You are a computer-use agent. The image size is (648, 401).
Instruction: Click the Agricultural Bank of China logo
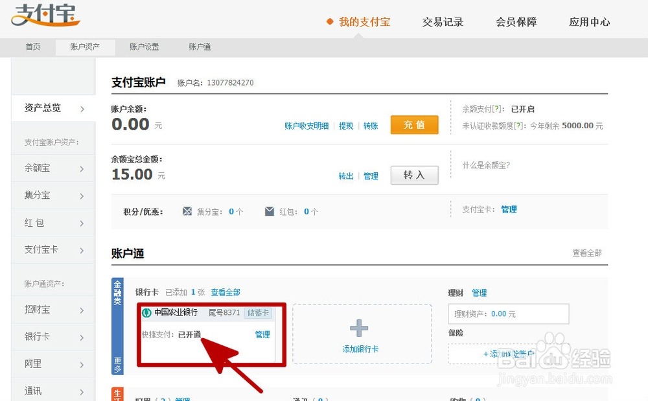(x=146, y=312)
